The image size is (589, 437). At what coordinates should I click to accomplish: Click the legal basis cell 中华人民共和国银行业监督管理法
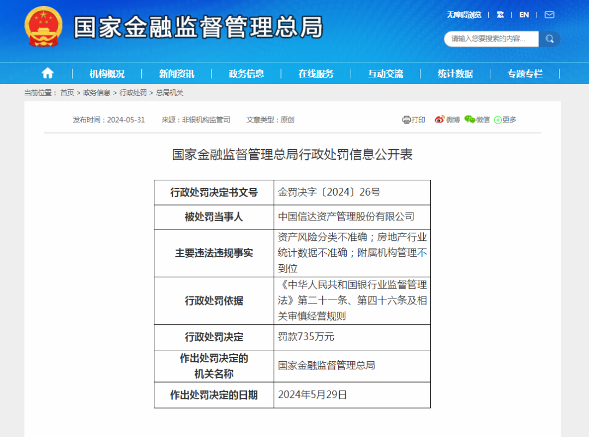coord(352,301)
